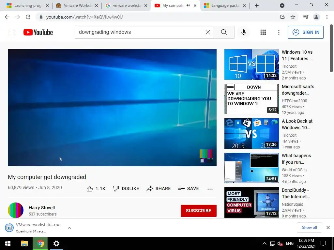This screenshot has width=334, height=250.
Task: Open Chrome media controls icon
Action: click(306, 17)
